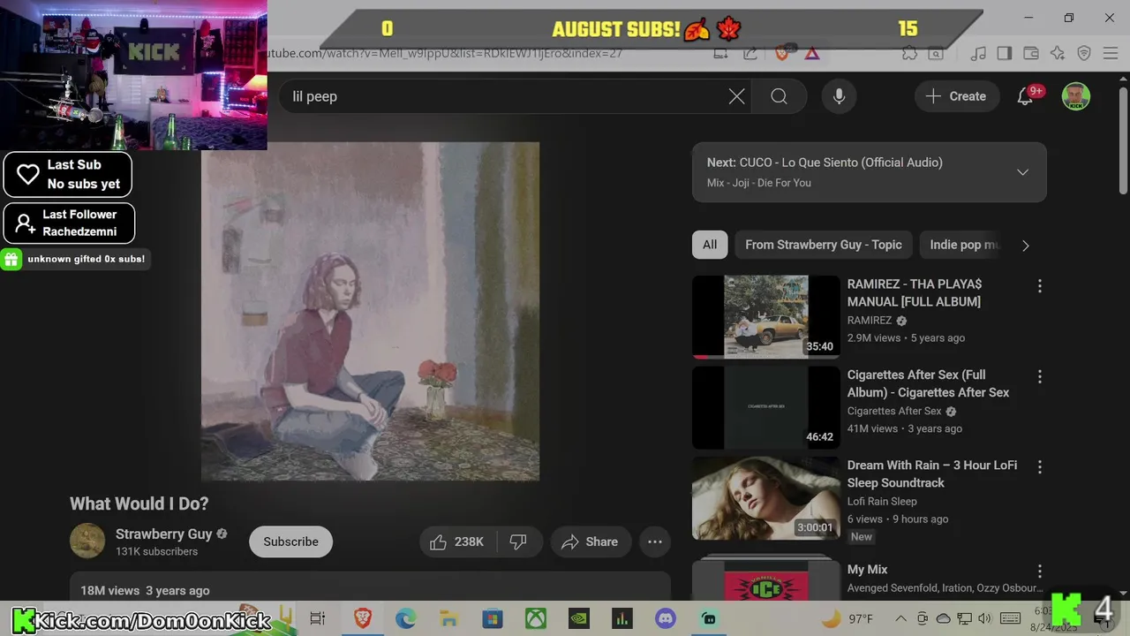
Task: Open NVIDIA app from taskbar
Action: click(x=579, y=618)
